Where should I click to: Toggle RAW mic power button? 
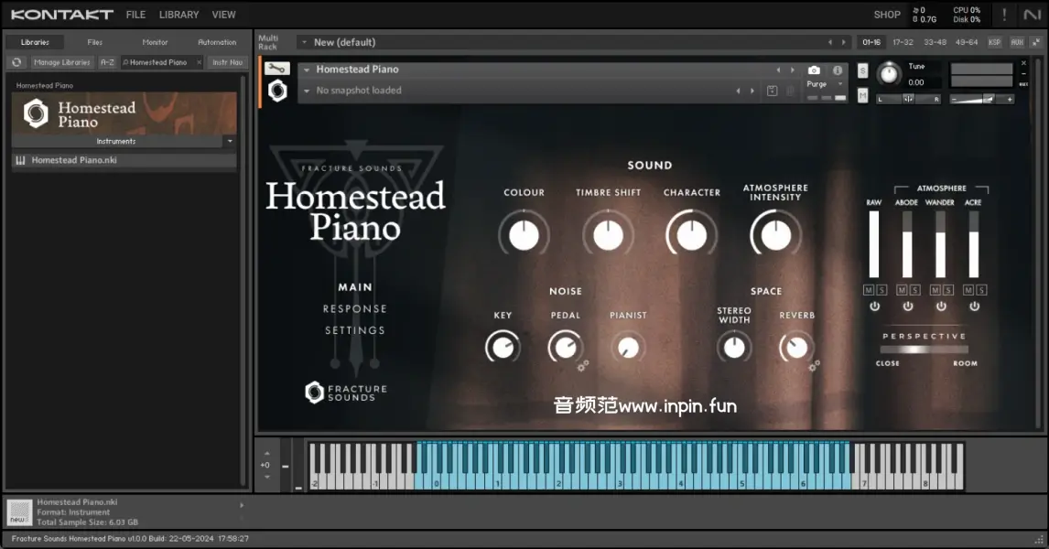tap(874, 307)
